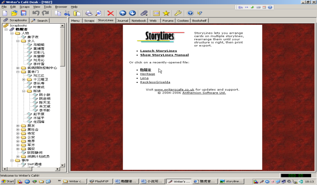Click the Paste clipboard icon
Image resolution: width=317 pixels, height=185 pixels.
[77, 13]
